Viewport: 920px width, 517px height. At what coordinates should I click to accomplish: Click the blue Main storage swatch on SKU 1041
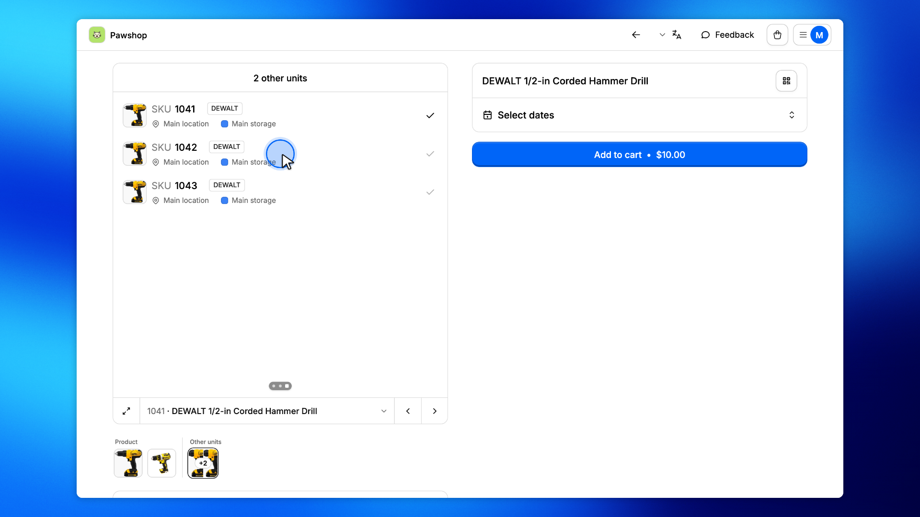tap(224, 124)
